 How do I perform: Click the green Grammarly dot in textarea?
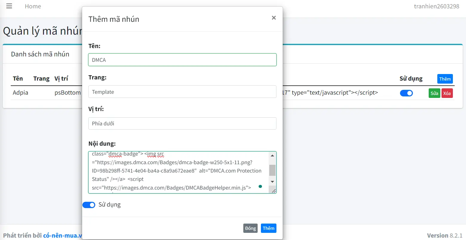coord(260,187)
